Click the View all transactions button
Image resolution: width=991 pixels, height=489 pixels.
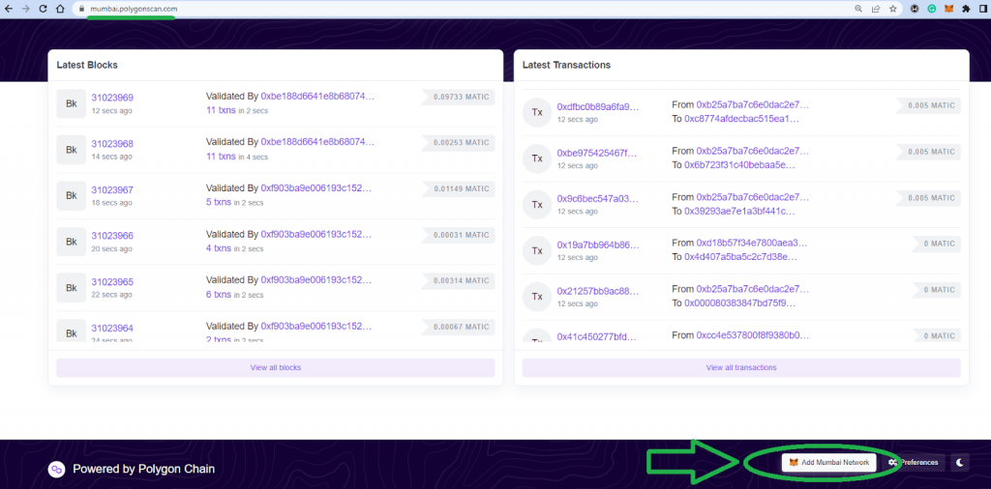(741, 367)
